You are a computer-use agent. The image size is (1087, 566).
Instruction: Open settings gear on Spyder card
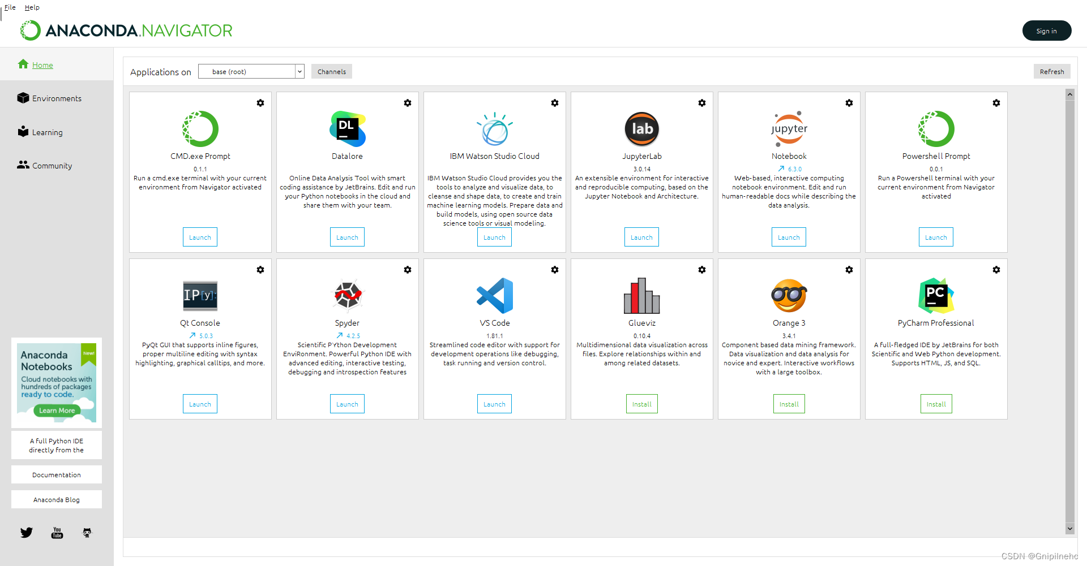[408, 270]
